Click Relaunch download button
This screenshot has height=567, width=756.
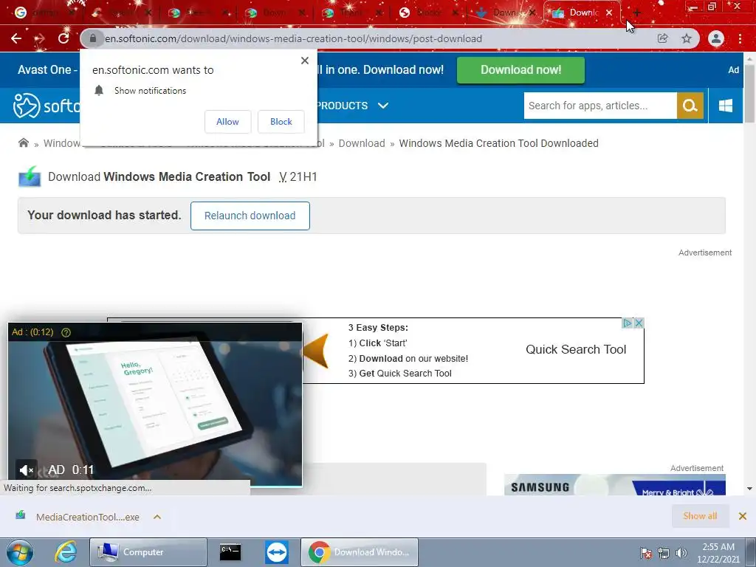click(250, 216)
